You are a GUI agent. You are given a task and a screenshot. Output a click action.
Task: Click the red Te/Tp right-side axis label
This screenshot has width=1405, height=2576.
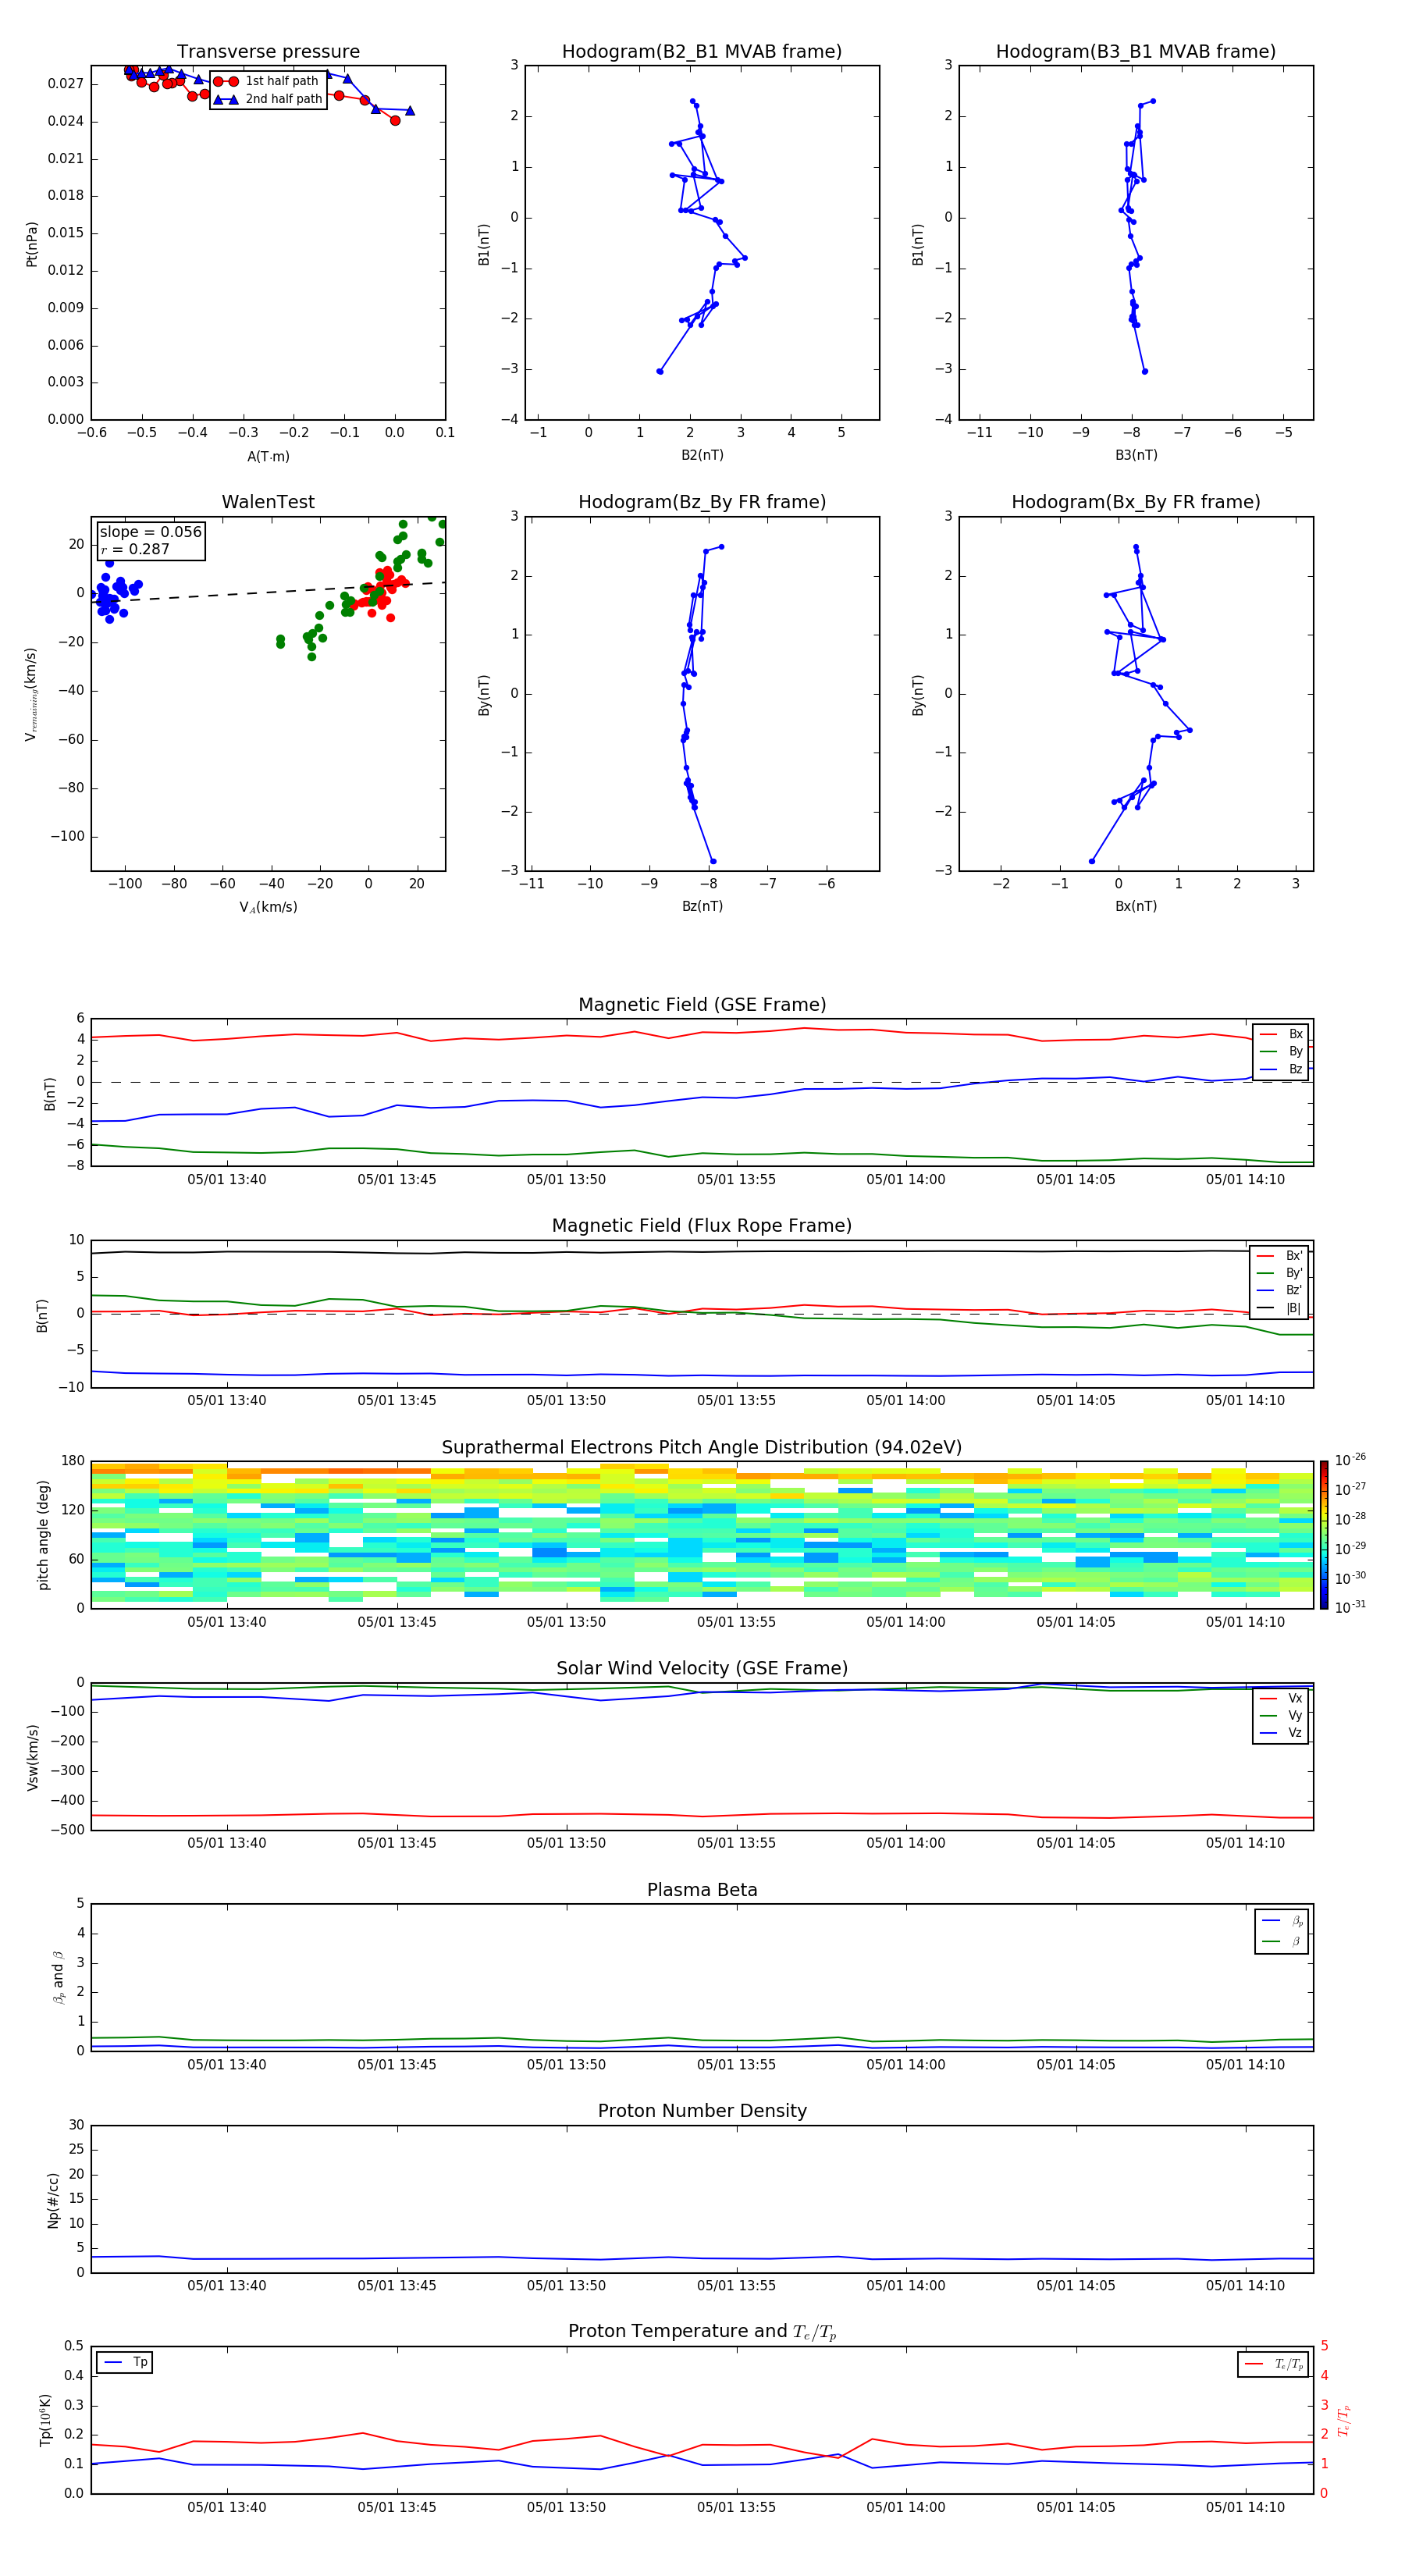[1344, 2420]
